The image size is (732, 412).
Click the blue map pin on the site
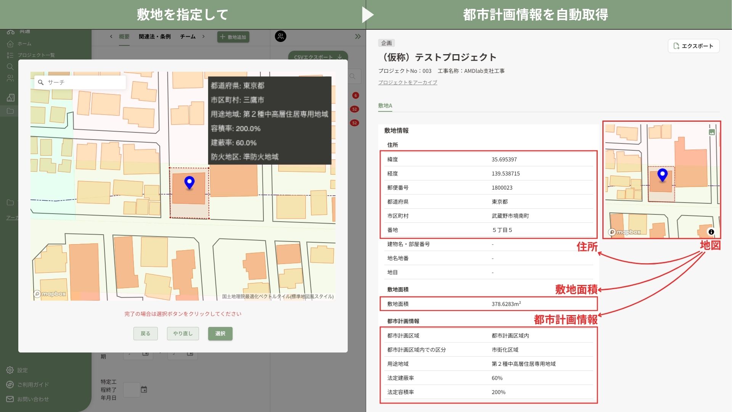(189, 182)
